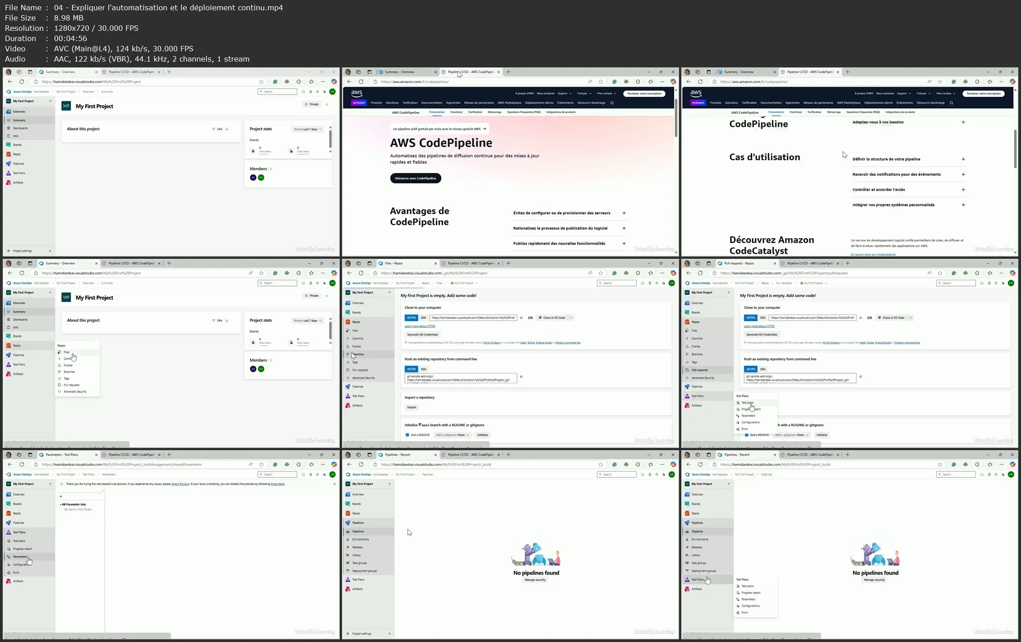Viewport: 1021px width, 642px height.
Task: Expand 'Recevoir des notifications pour des événements'
Action: 908,174
